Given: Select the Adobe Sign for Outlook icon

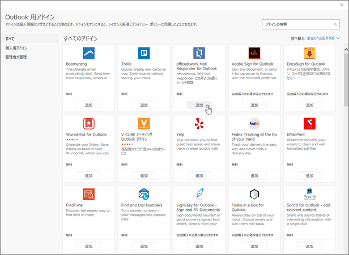Looking at the screenshot, I should pos(254,53).
